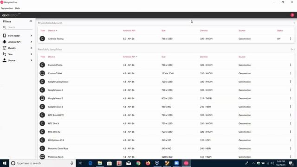Click the Density sliders icon
This screenshot has width=297, height=167.
pos(4,48)
